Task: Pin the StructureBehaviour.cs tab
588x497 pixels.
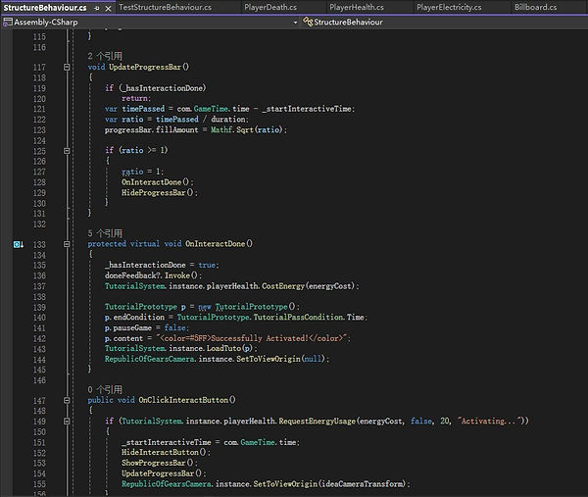Action: pos(97,8)
